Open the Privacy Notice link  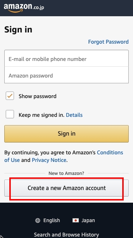coord(49,160)
